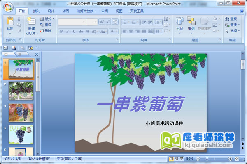Open the Font name combo box
The image size is (247, 164).
[72, 22]
